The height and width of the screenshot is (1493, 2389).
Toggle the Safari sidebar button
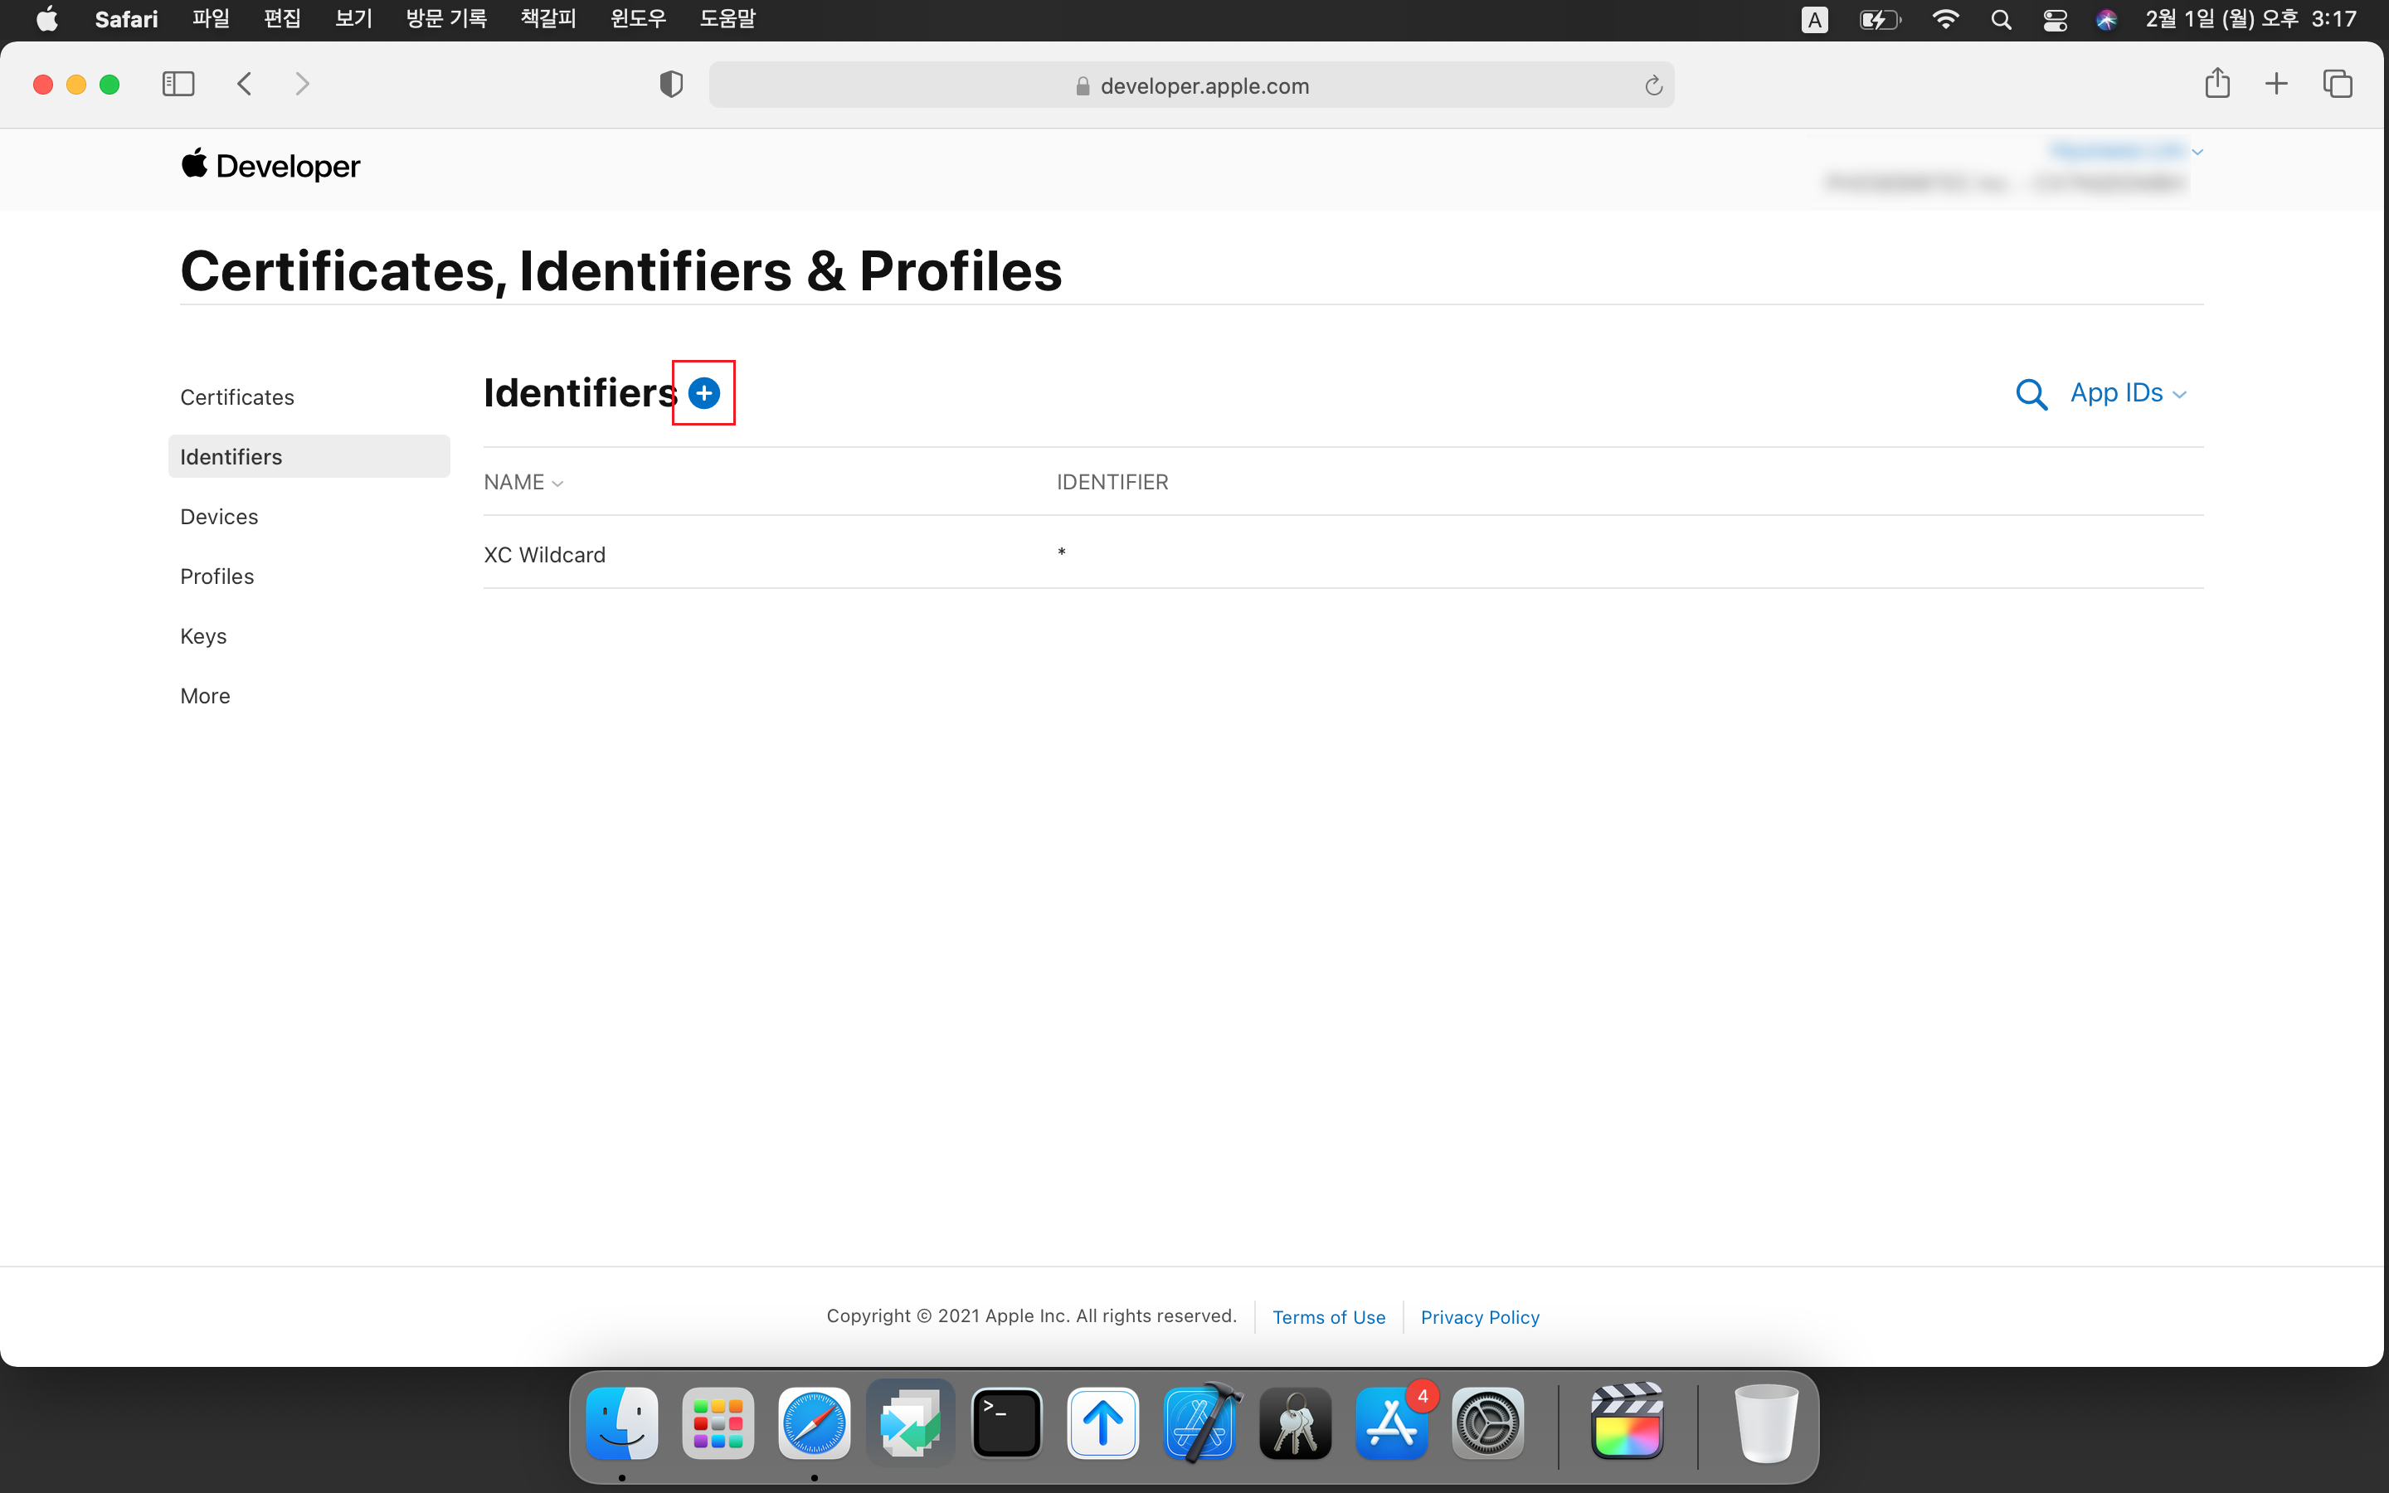178,84
